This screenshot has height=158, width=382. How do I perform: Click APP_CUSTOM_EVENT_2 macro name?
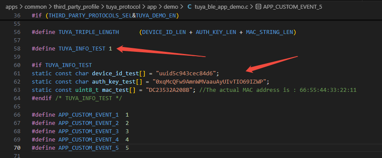point(89,123)
